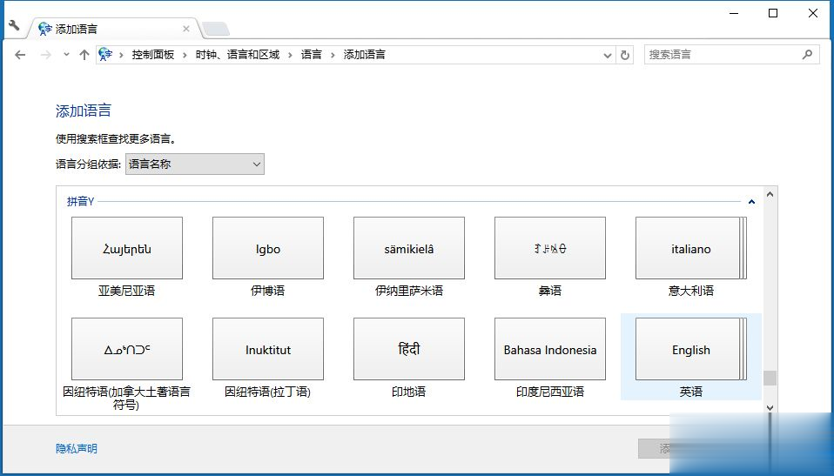
Task: Open 控制面板 in the breadcrumb
Action: pyautogui.click(x=153, y=54)
